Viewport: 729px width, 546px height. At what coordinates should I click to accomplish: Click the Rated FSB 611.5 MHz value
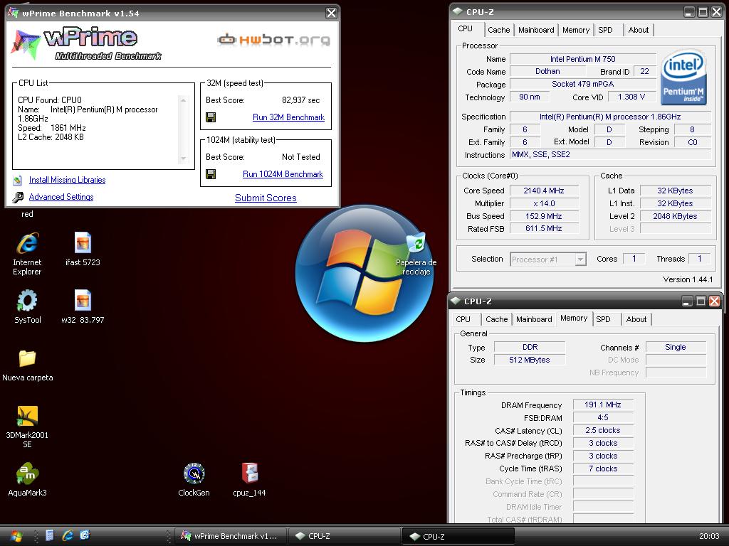click(x=544, y=229)
